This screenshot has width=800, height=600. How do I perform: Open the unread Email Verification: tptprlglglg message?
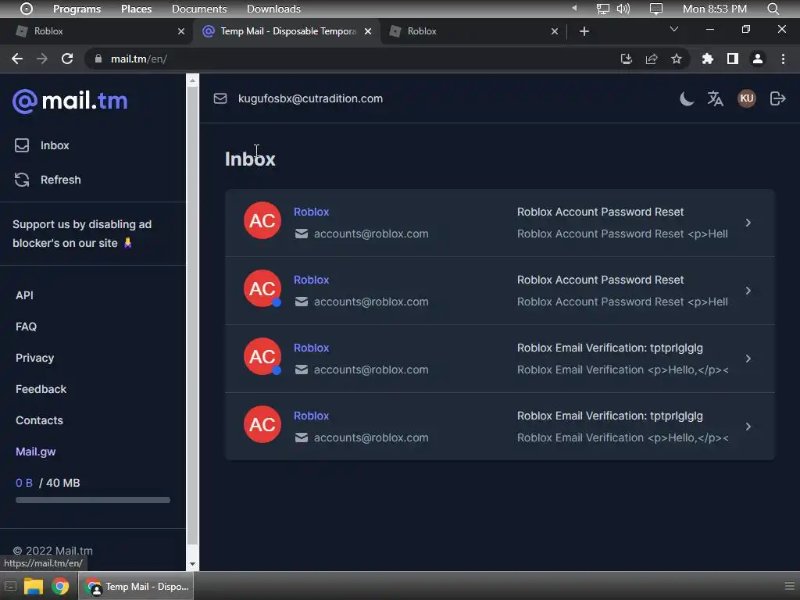tap(500, 359)
